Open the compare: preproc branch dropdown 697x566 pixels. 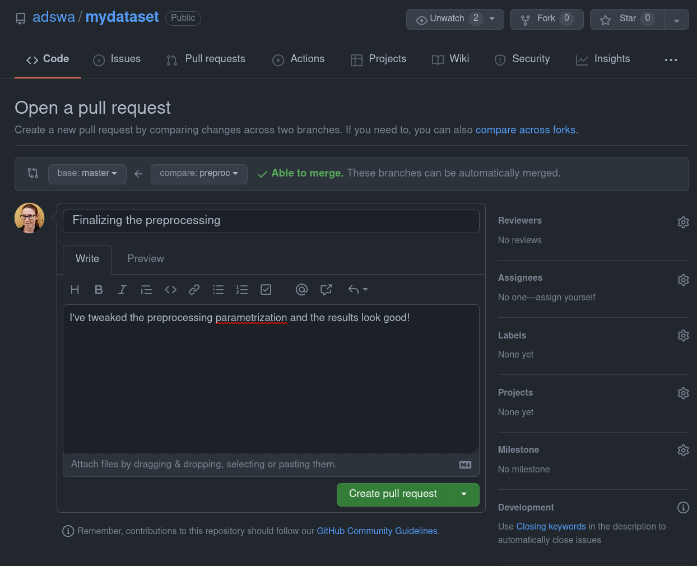(x=199, y=174)
